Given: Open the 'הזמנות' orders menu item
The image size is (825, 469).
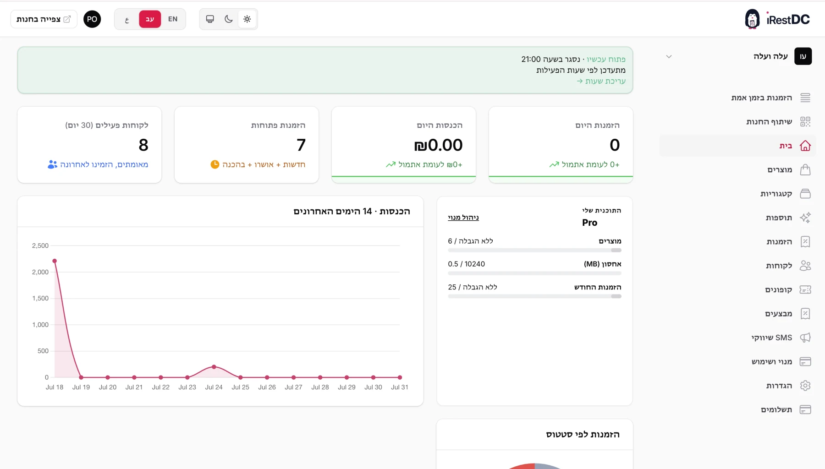Looking at the screenshot, I should (779, 242).
